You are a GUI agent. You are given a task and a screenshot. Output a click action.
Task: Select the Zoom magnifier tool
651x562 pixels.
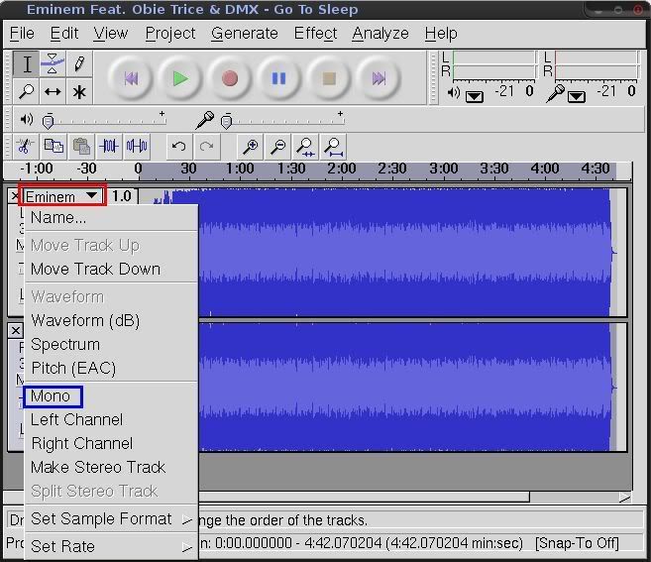point(27,92)
